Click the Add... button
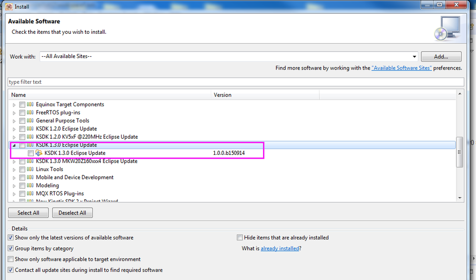Viewport: 476px width, 280px height. pos(441,56)
